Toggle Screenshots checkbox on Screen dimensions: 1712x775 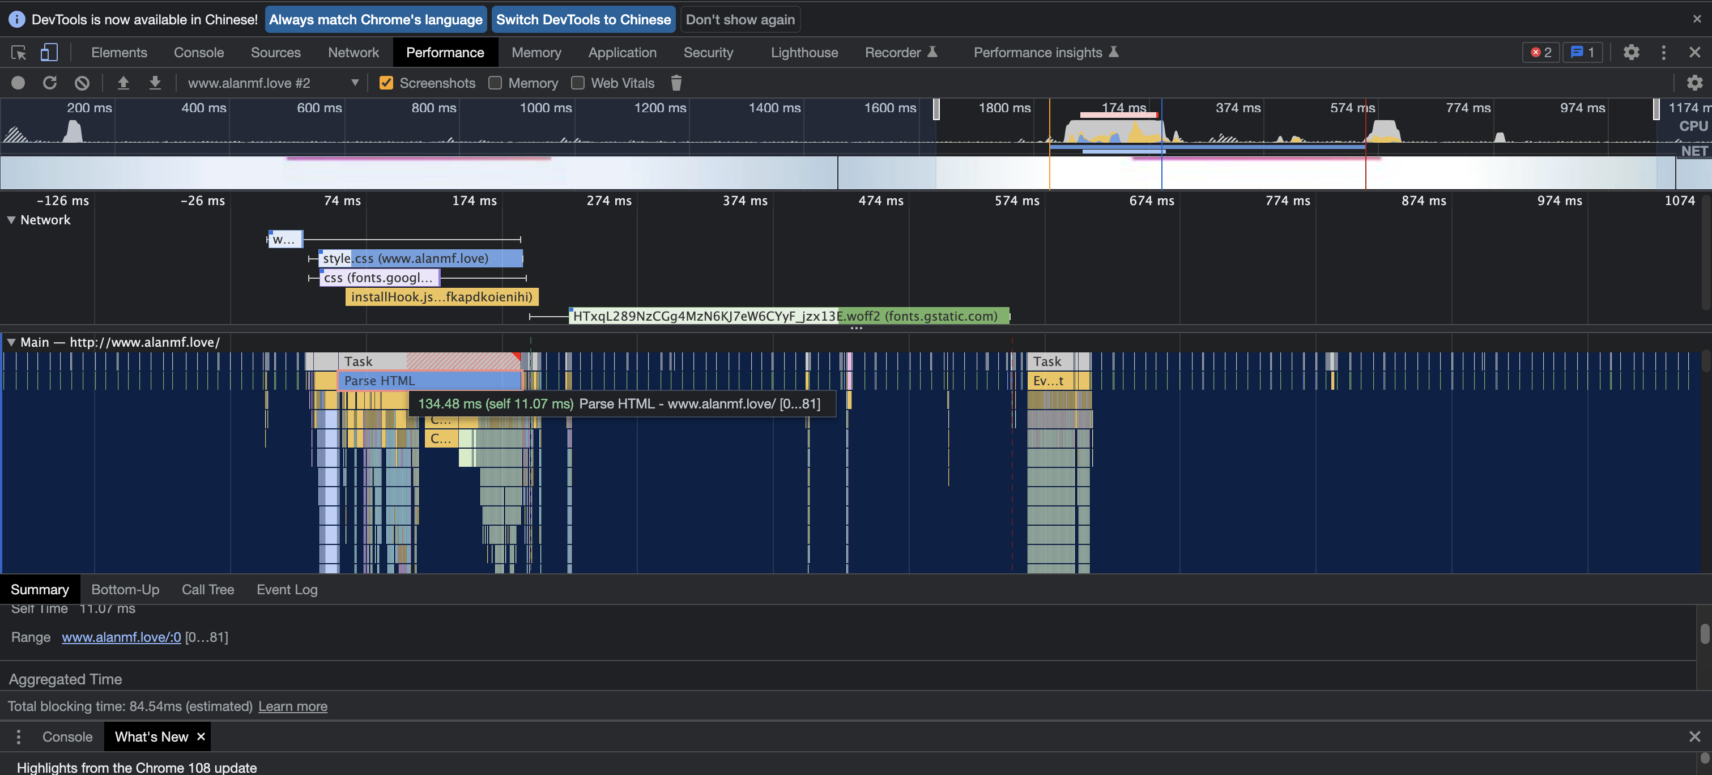(385, 82)
